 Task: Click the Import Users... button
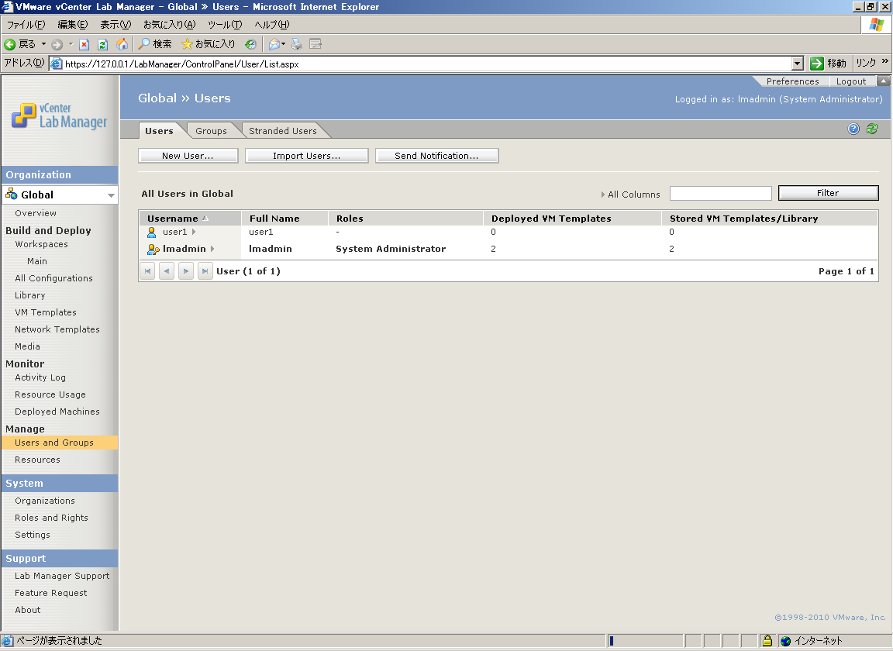click(306, 156)
